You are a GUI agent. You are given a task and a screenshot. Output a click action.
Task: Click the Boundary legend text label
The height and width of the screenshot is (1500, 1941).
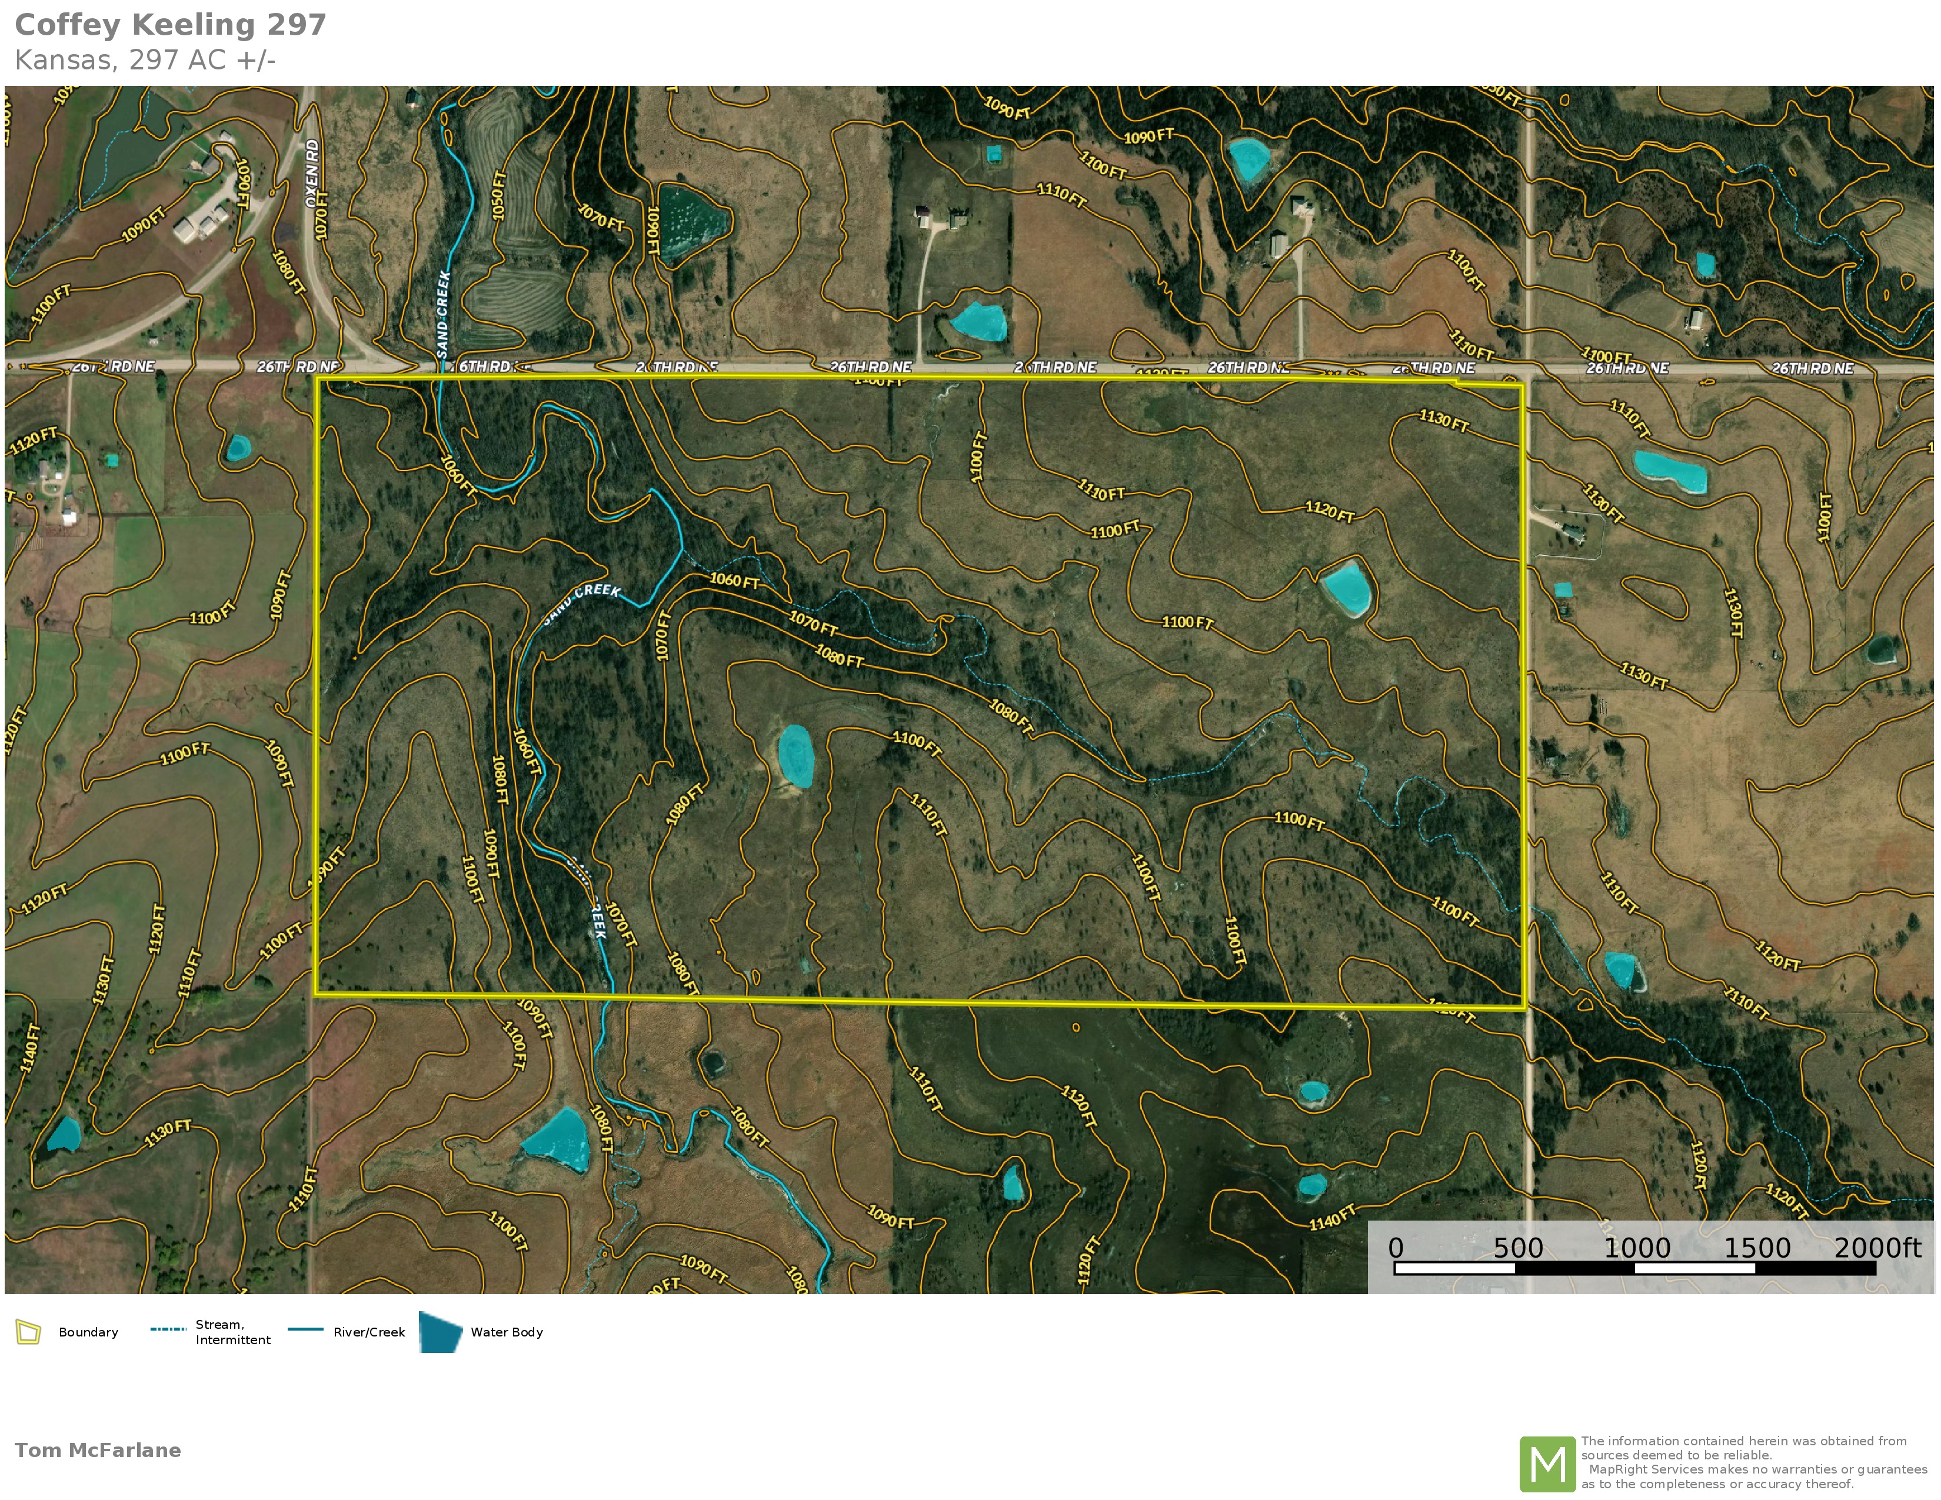pyautogui.click(x=88, y=1332)
